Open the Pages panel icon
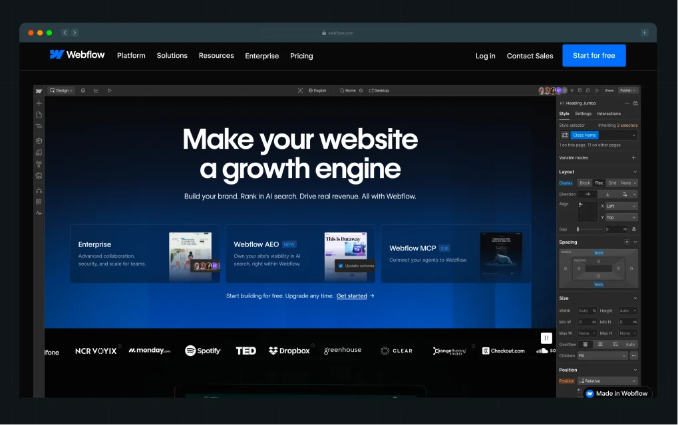 coord(39,115)
